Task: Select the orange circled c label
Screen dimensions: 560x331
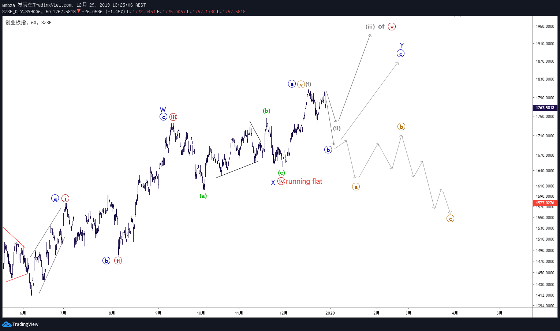Action: pyautogui.click(x=450, y=219)
